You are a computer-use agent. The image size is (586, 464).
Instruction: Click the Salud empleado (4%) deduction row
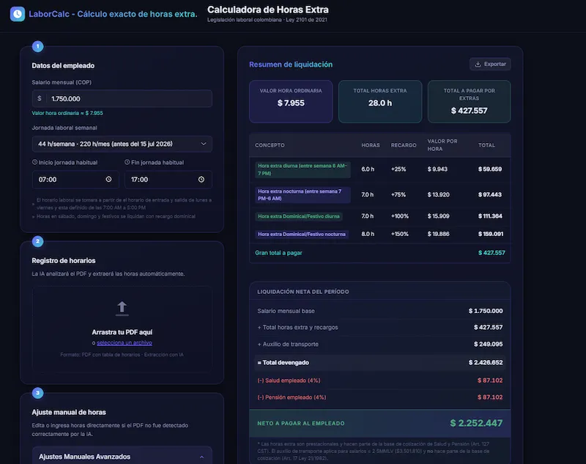[380, 380]
